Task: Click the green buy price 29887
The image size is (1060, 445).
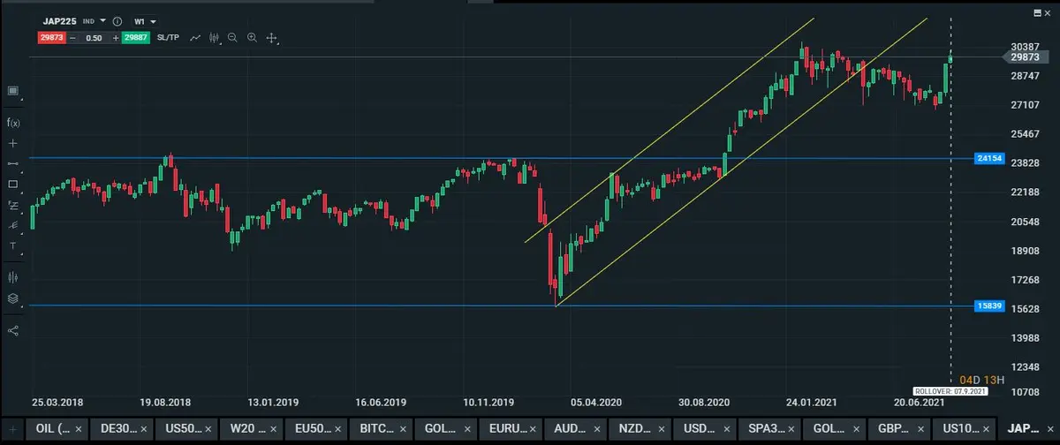Action: (x=135, y=38)
